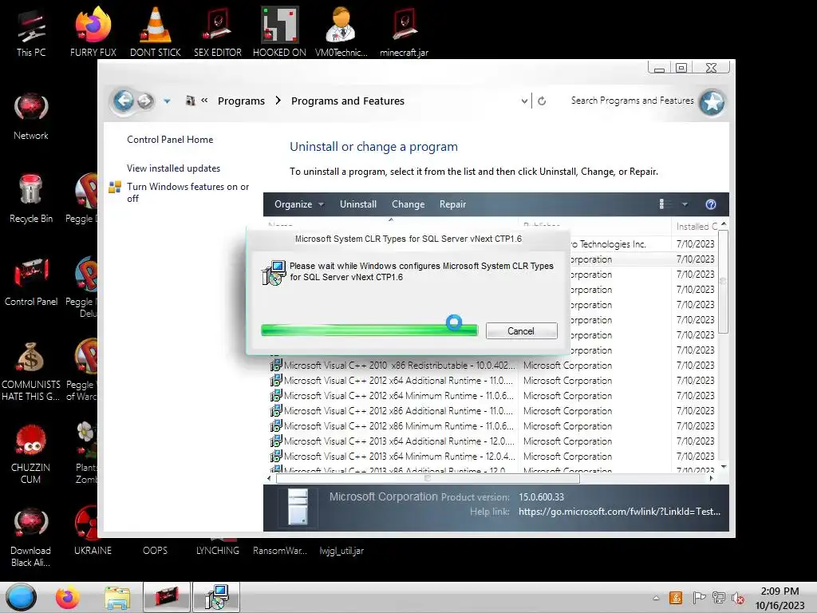Expand the breadcrumb double-chevron
The width and height of the screenshot is (817, 613).
click(204, 101)
